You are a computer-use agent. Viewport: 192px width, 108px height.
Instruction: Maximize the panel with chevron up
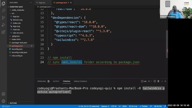coord(162,81)
